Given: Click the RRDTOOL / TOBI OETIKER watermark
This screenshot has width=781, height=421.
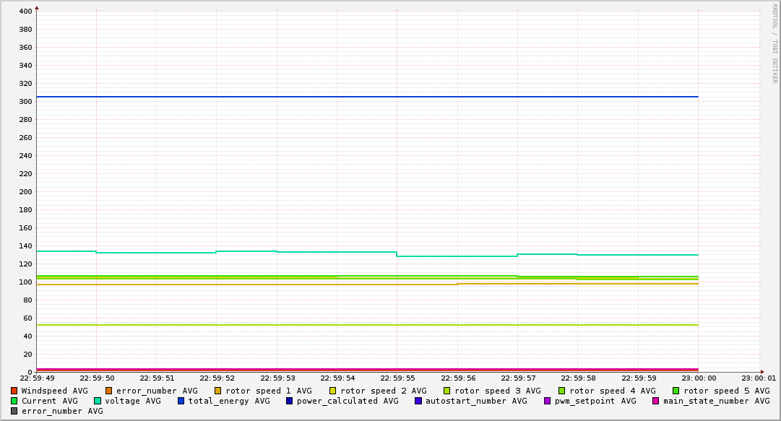Looking at the screenshot, I should 774,43.
